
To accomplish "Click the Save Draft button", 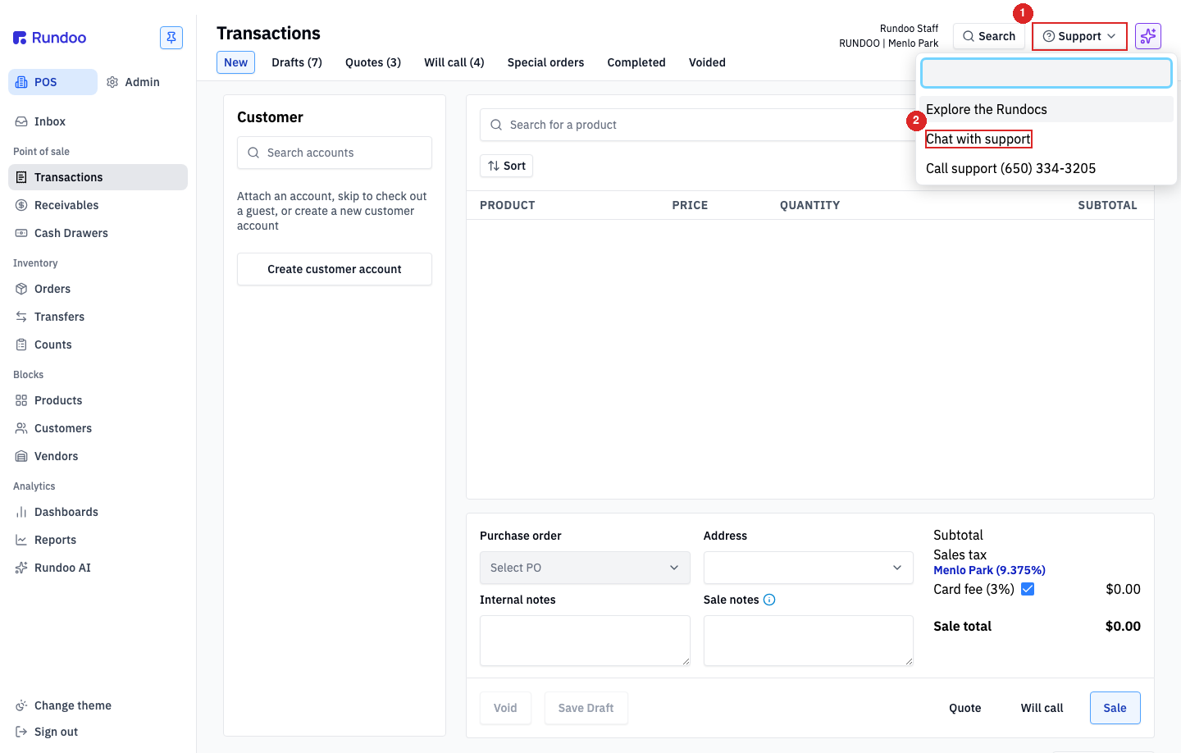I will [x=586, y=708].
